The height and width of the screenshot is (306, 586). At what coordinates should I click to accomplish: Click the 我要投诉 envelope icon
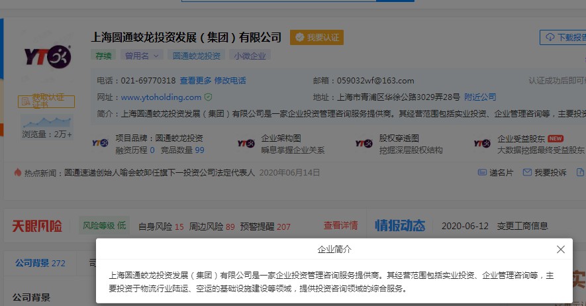point(527,172)
